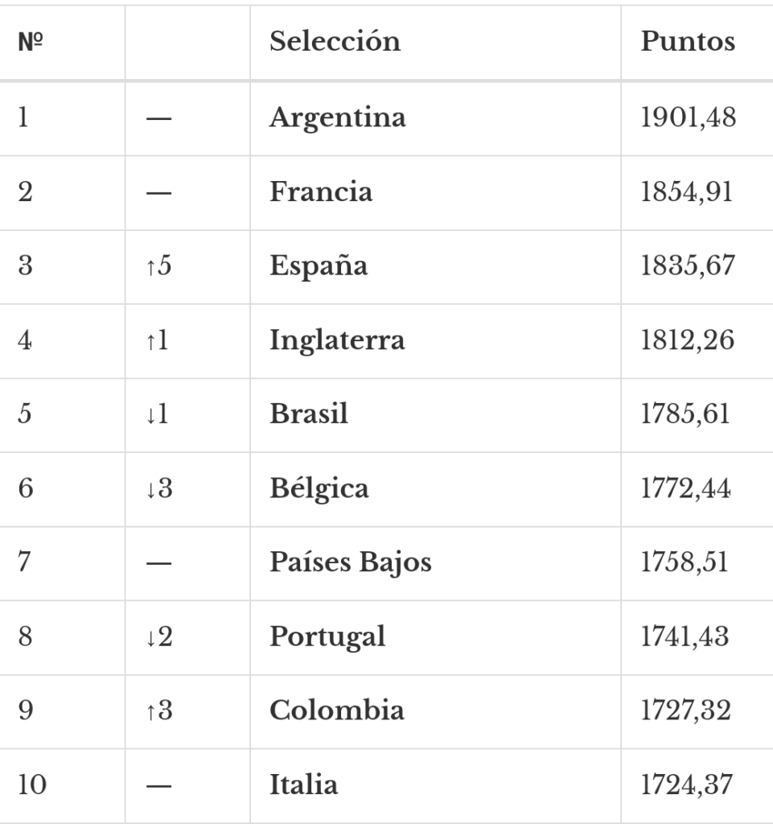Click the up arrow 3 indicator for Colombia

[159, 711]
